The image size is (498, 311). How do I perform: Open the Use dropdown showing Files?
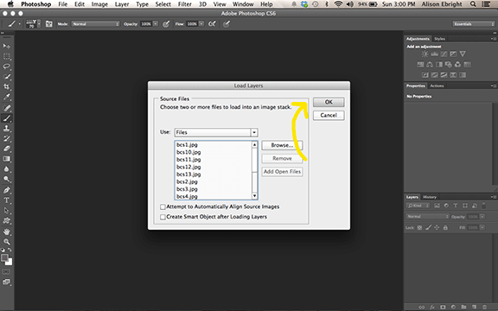216,132
